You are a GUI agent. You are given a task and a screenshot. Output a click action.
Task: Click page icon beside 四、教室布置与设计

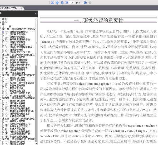coord(3,86)
